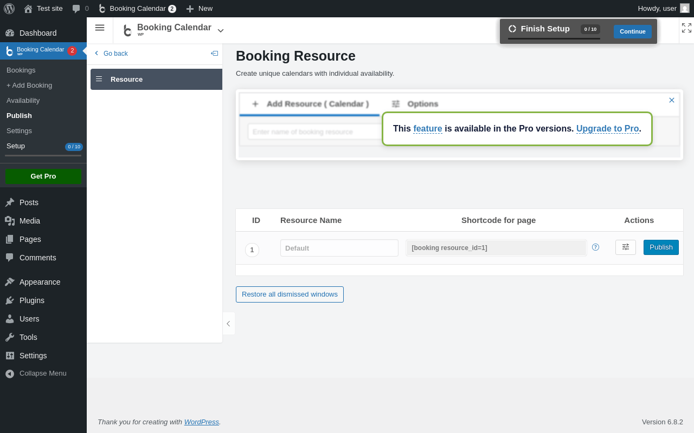Open Booking Calendar Settings submenu
The height and width of the screenshot is (433, 694).
click(x=19, y=131)
